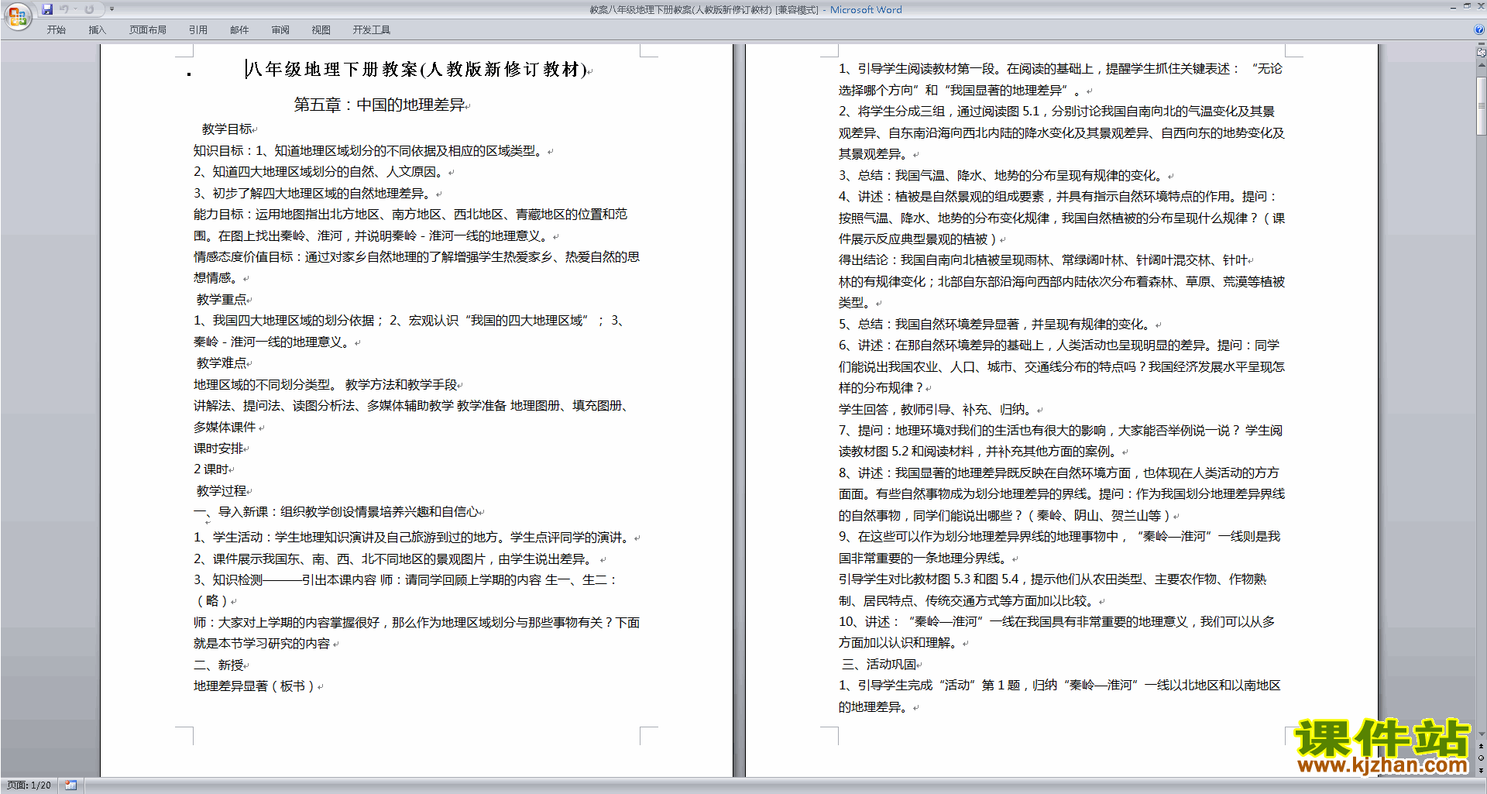Click the macro recording icon in status bar
Screen dimensions: 1487x794
point(71,785)
